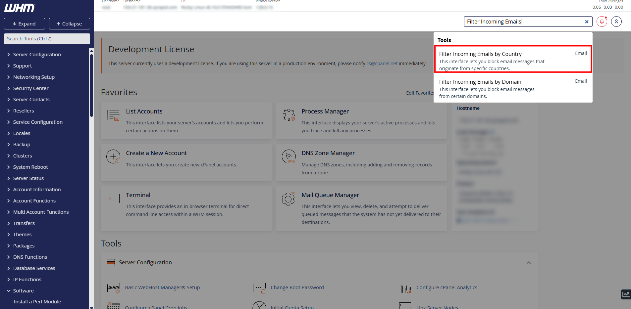Screen dimensions: 631x309
Task: Click the Basic WebHost Manager Setup icon
Action: (113, 288)
